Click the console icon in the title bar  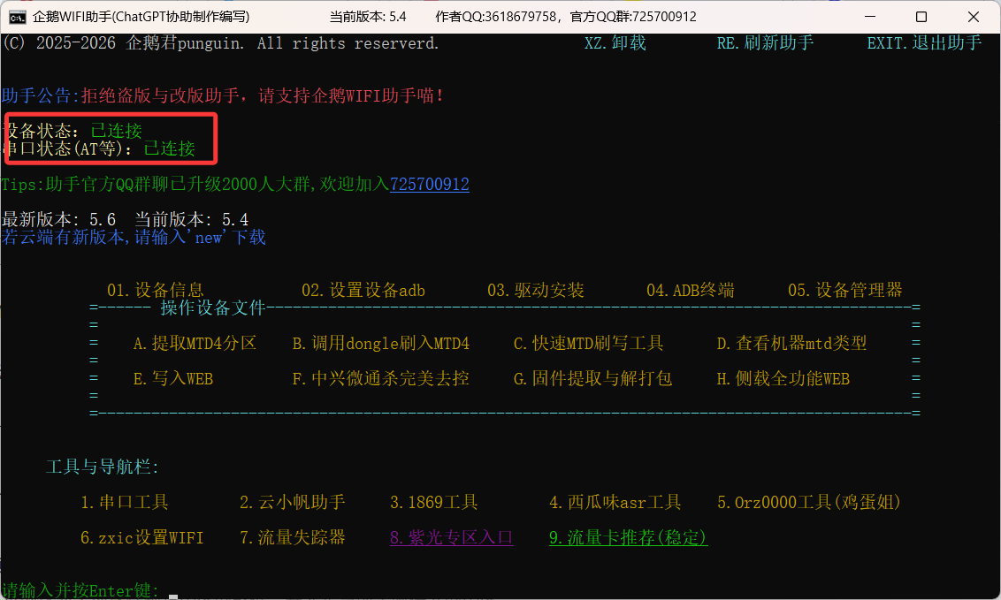(17, 17)
